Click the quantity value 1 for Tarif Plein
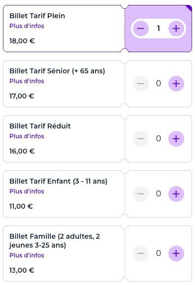Screen dimensions: 195x285 click(159, 29)
